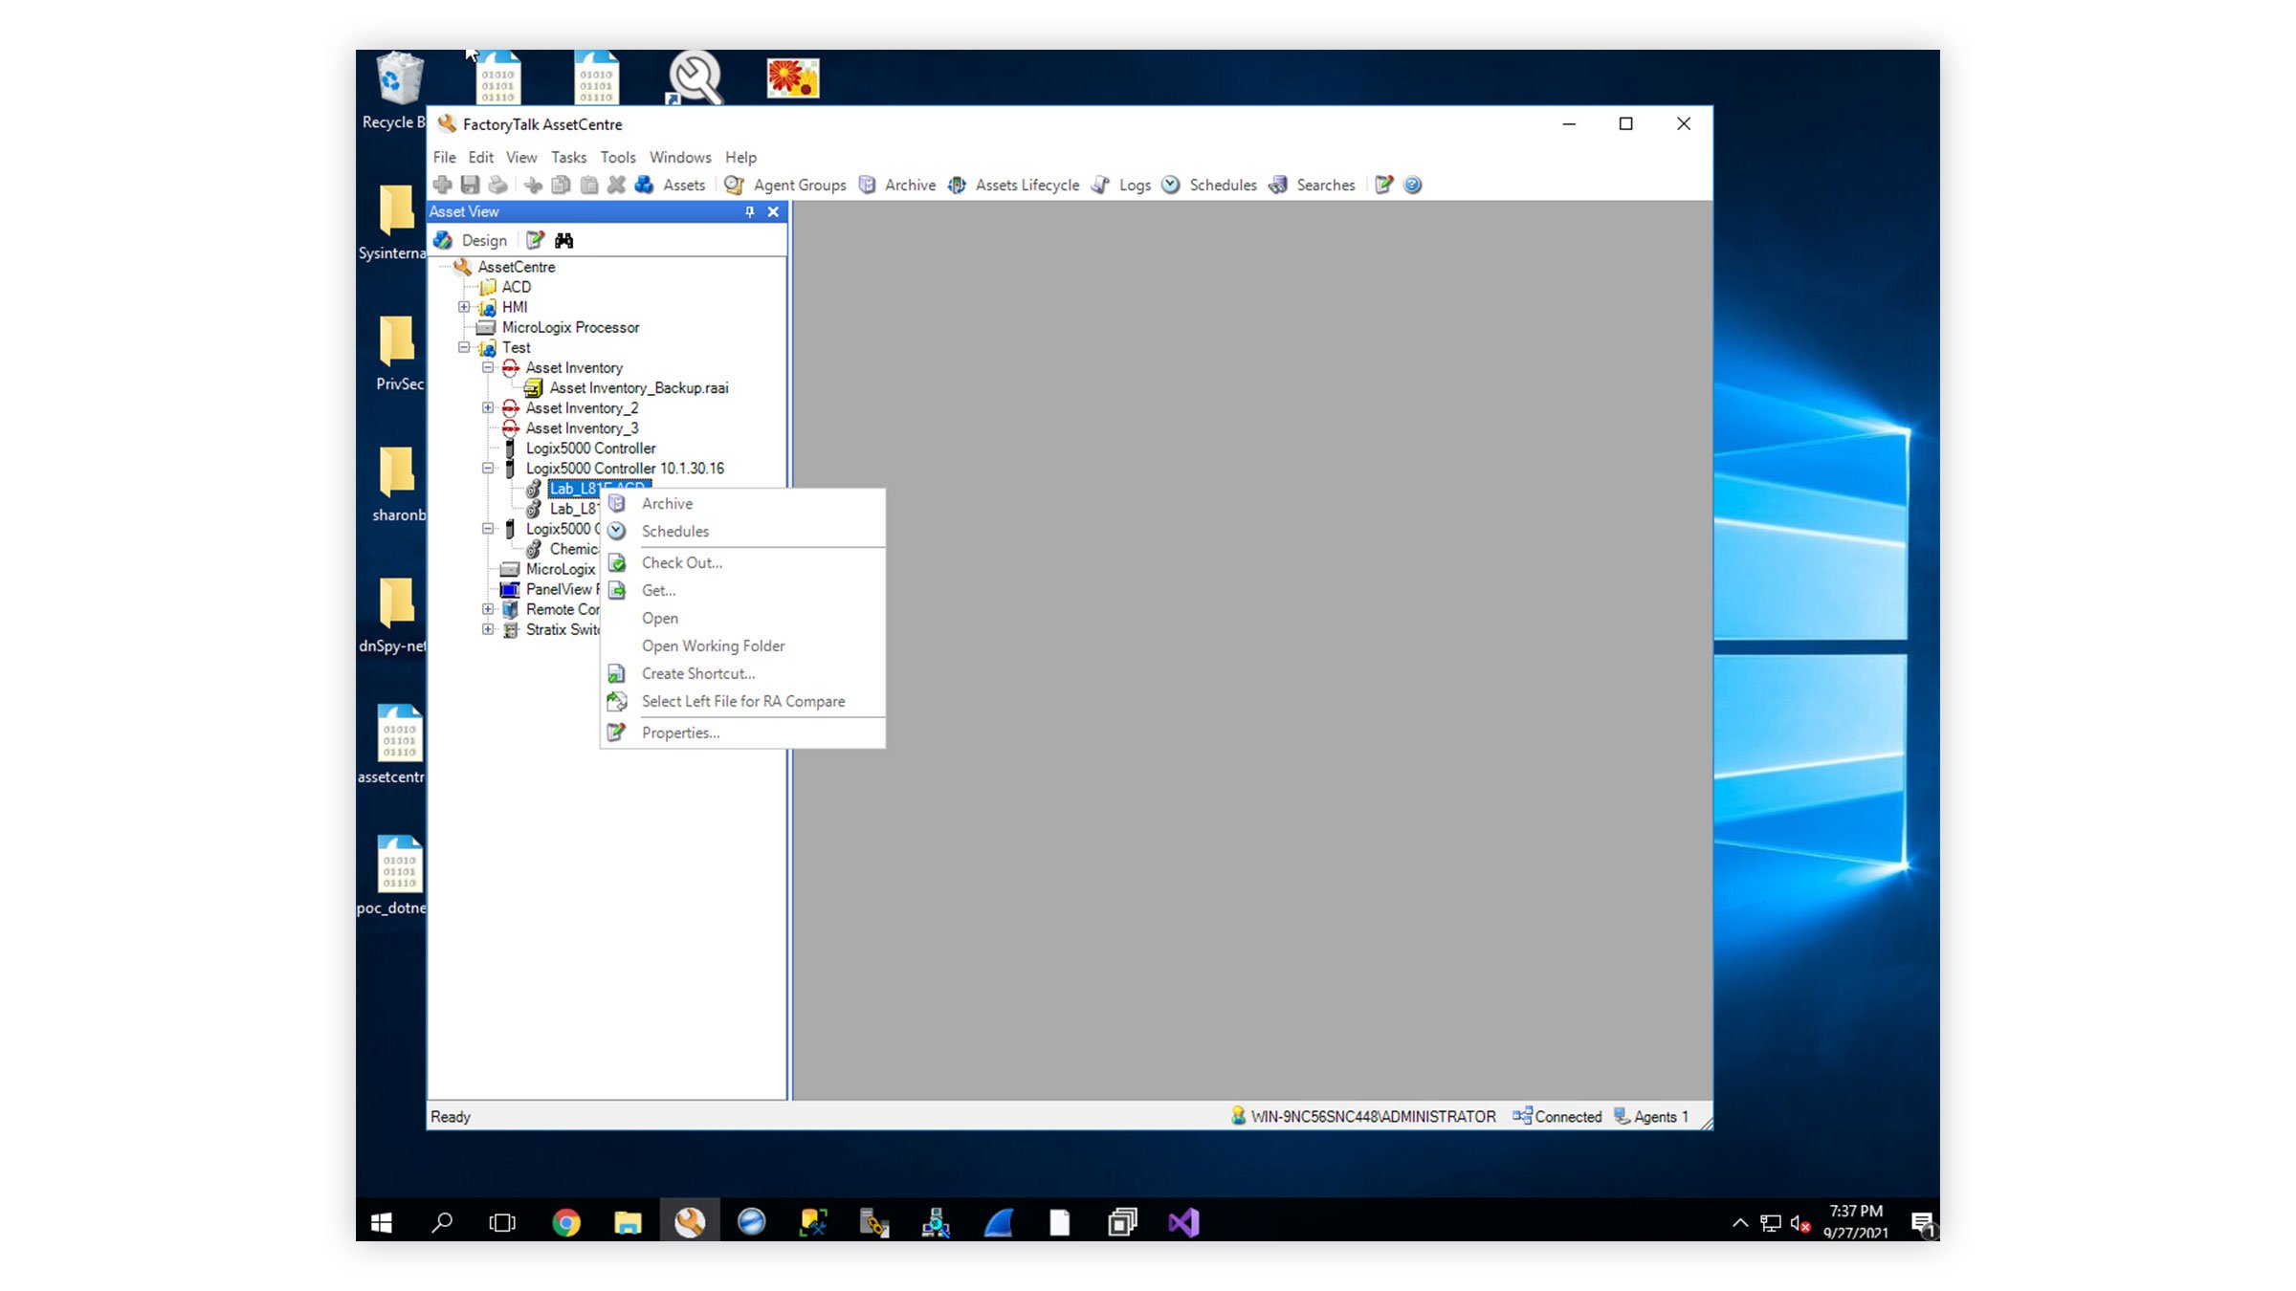
Task: Choose Schedules in context menu
Action: pos(742,531)
